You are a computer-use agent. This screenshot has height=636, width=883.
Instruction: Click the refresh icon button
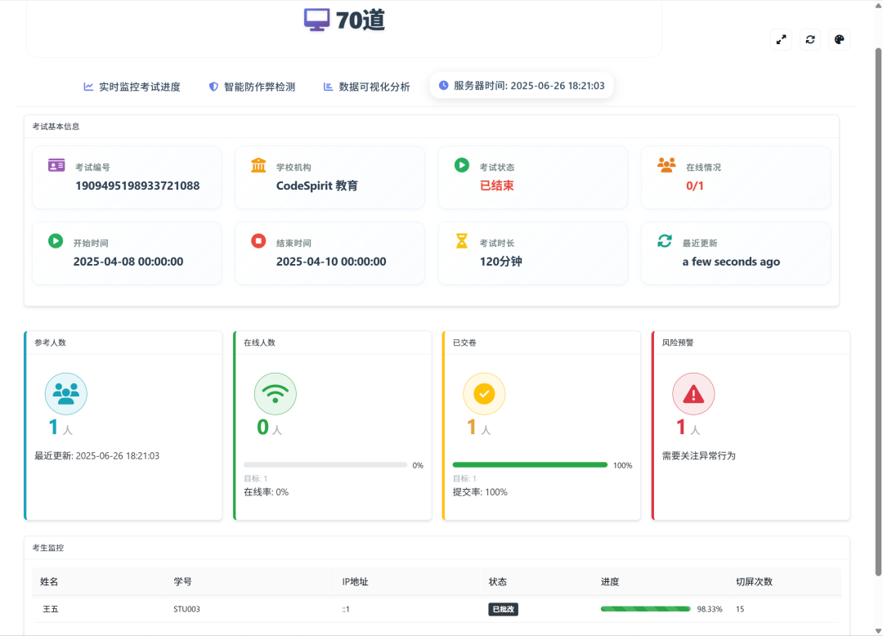[810, 39]
